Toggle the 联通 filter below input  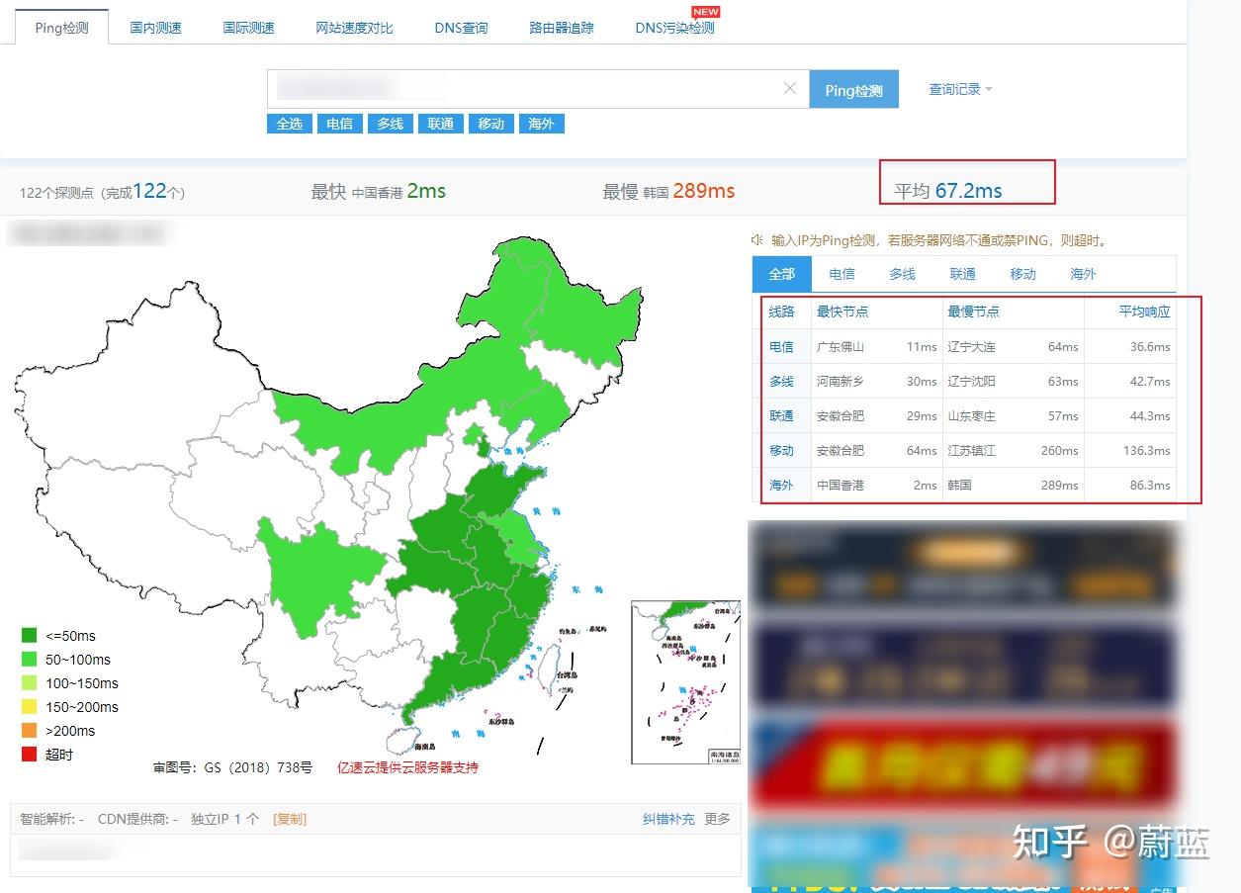coord(440,124)
